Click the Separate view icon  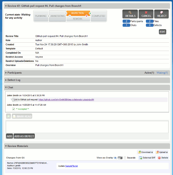coord(125,158)
